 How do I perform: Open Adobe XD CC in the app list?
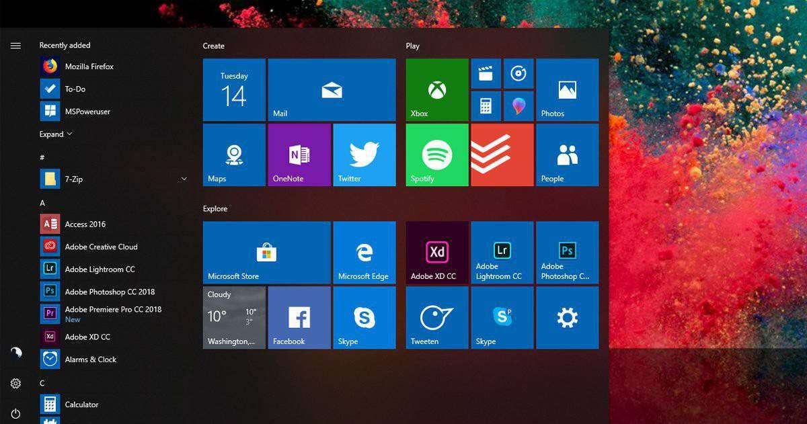pos(112,337)
